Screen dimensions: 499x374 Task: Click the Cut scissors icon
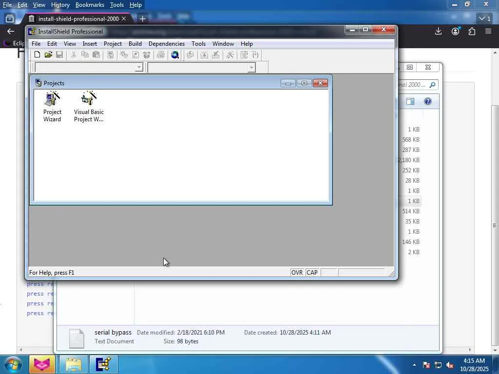tap(74, 55)
